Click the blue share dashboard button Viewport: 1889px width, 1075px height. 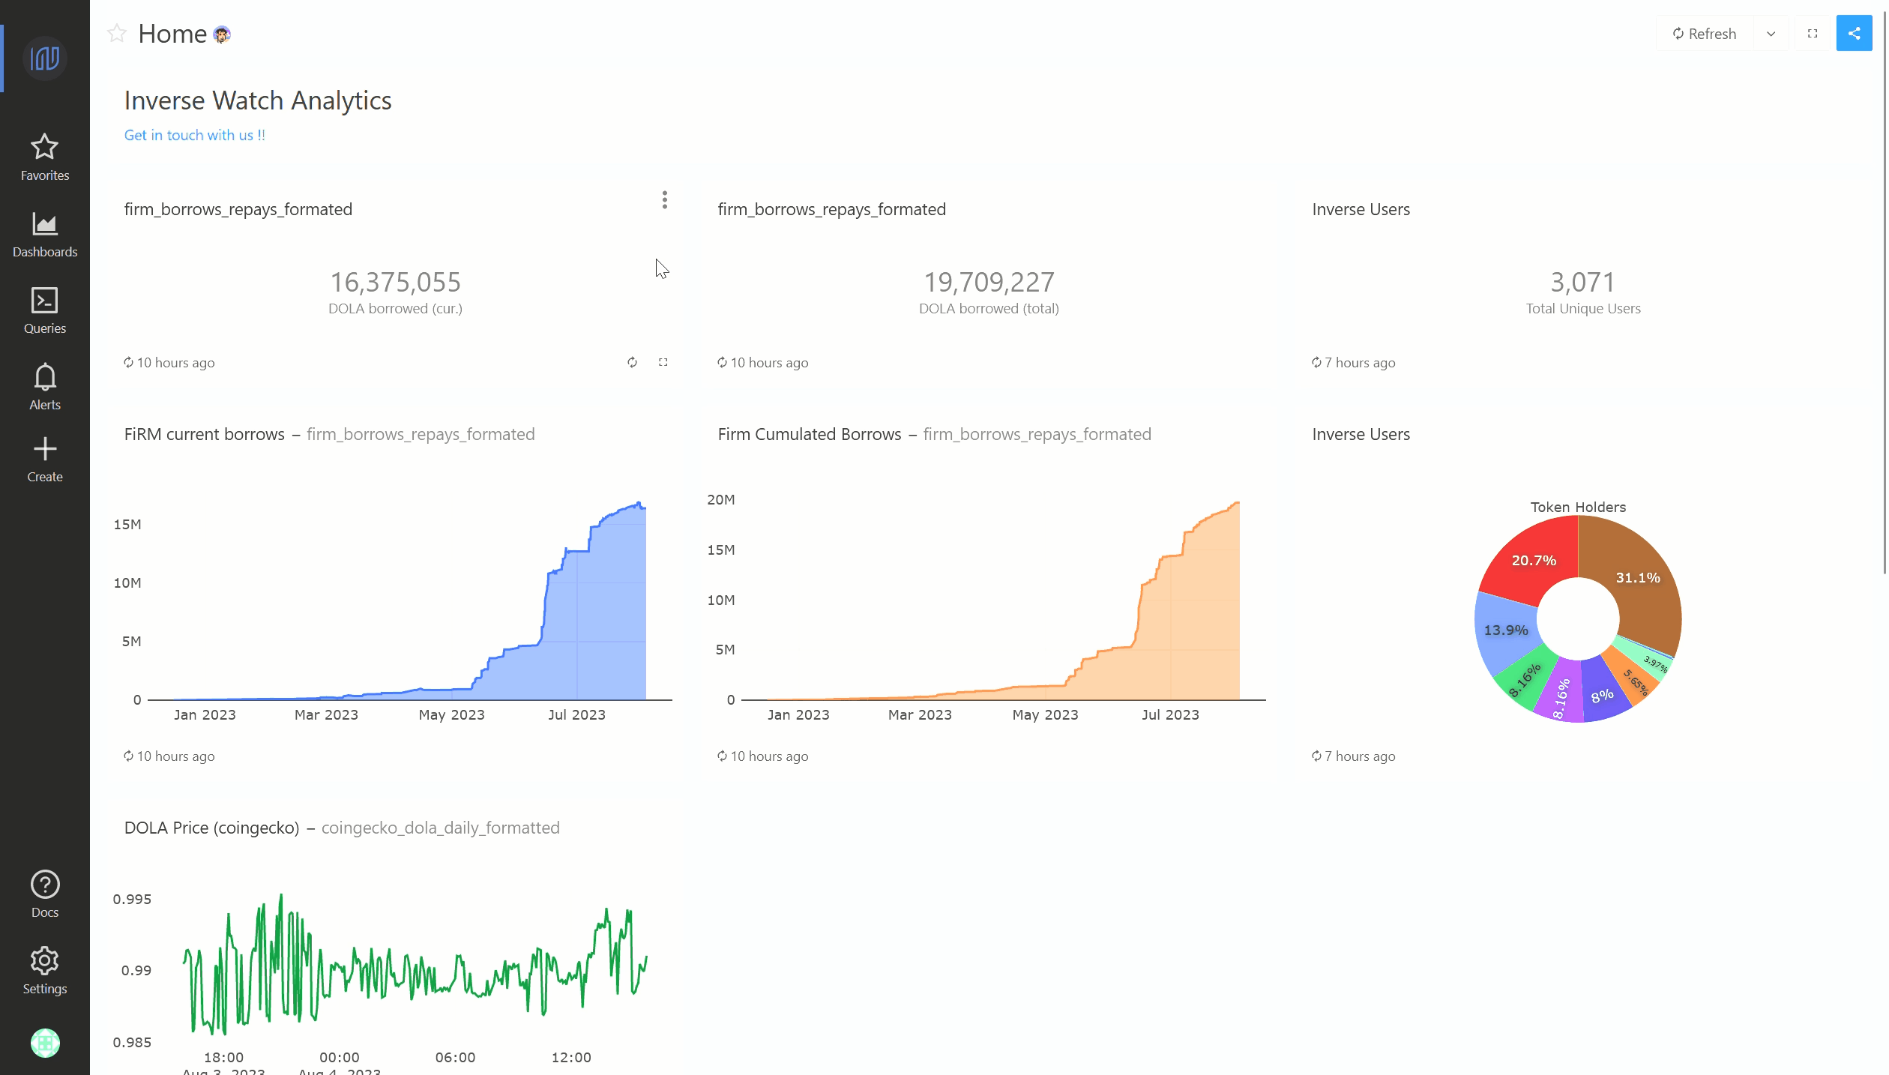coord(1854,34)
